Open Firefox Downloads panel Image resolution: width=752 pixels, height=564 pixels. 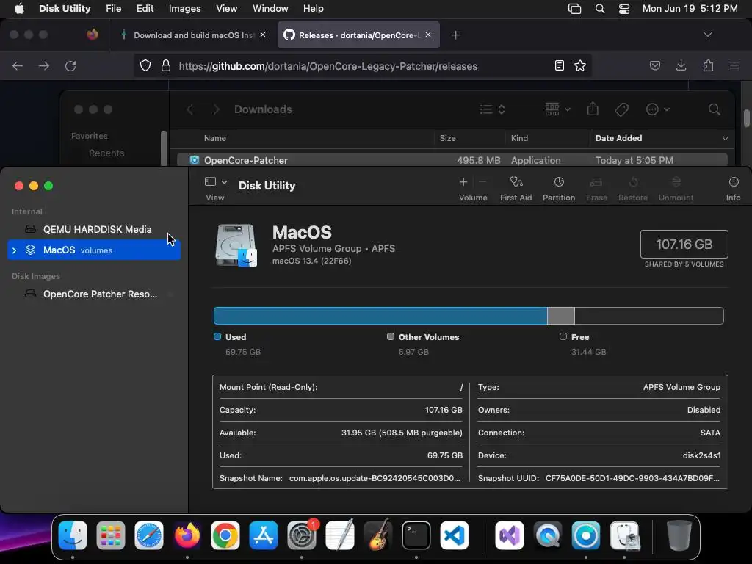(681, 65)
